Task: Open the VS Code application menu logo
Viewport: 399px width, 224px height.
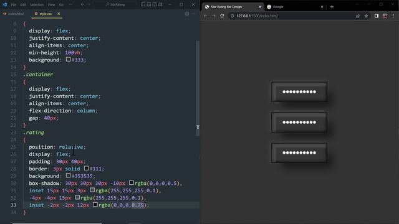Action: [x=4, y=4]
